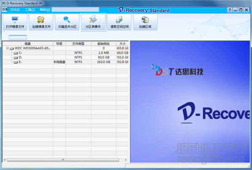The width and height of the screenshot is (252, 170).
Task: Open the 打开镜像文件 tool
Action: 15,22
